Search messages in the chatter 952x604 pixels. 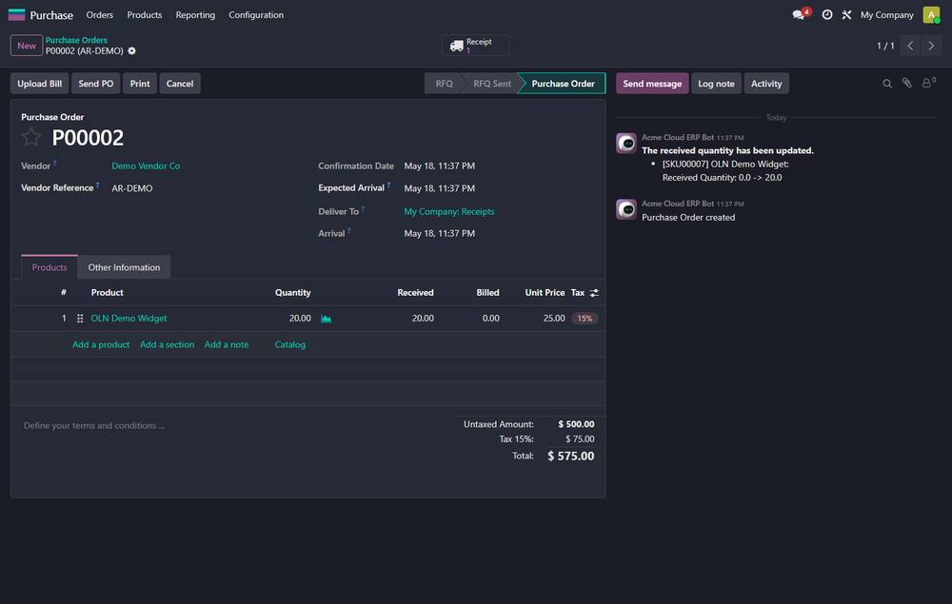[x=887, y=84]
